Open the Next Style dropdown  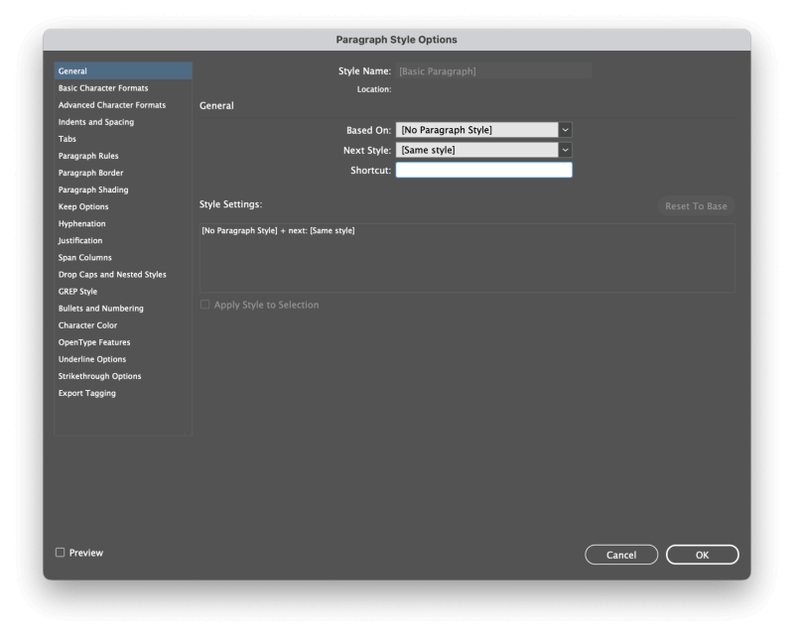click(483, 149)
